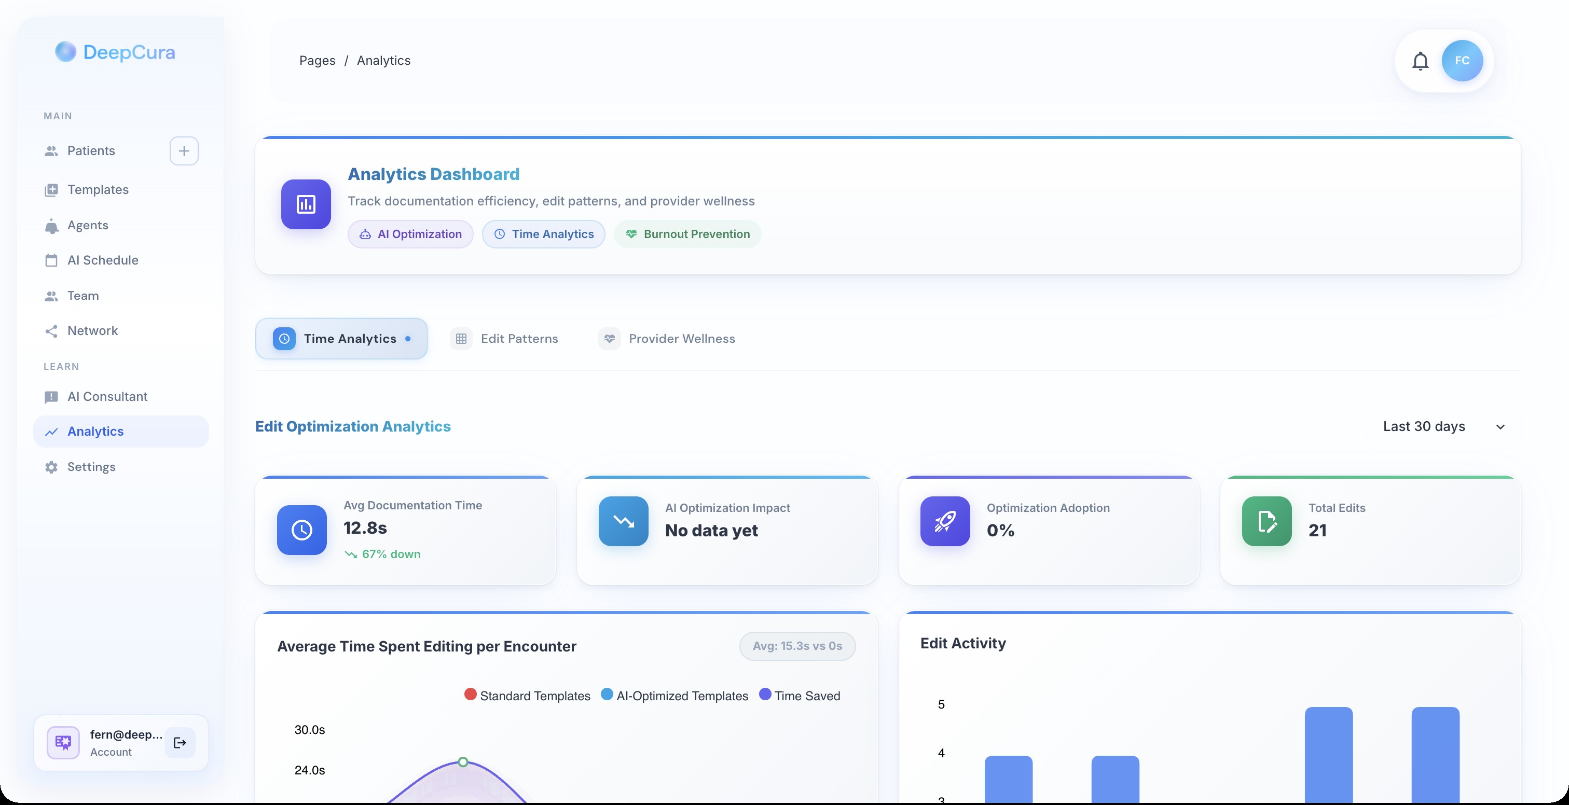Click the Optimization Adoption rocket icon

(x=945, y=521)
